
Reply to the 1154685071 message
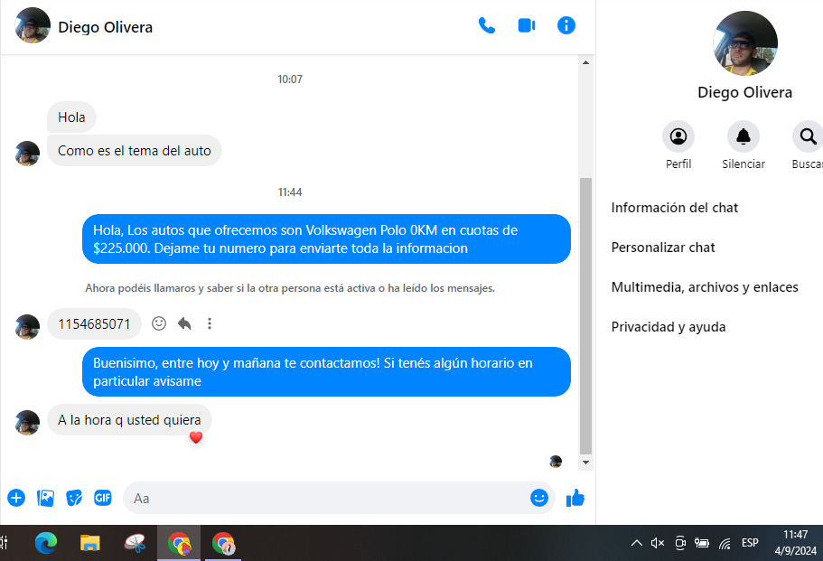coord(184,323)
